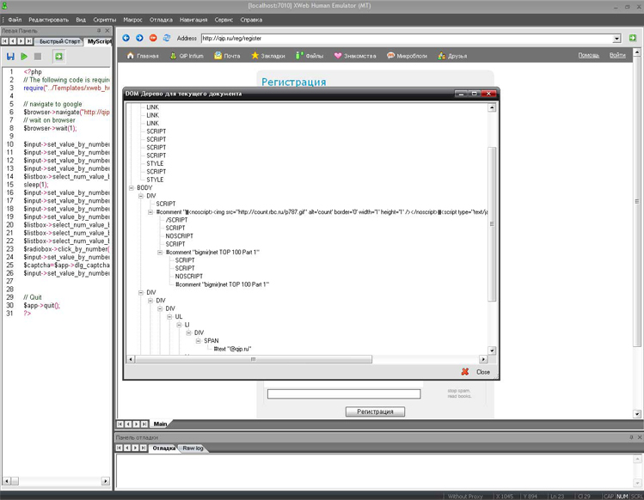
Task: Refresh the page in the embedded browser
Action: (x=166, y=38)
